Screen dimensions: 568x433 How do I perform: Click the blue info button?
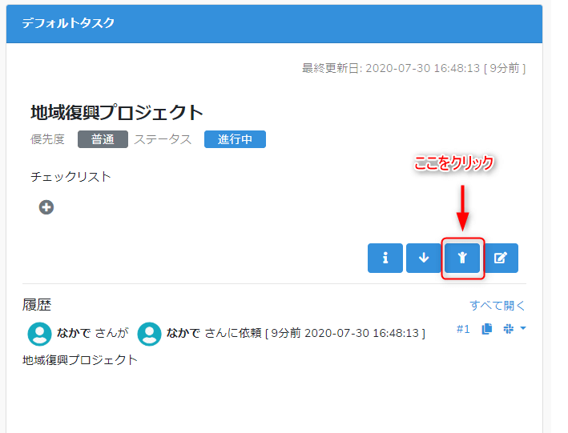coord(385,258)
